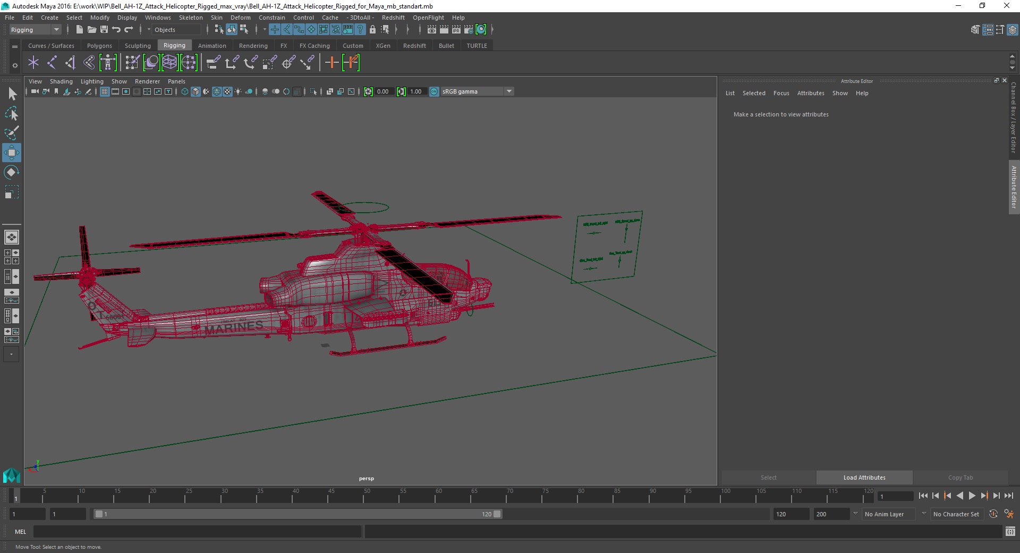
Task: Open Render Settings clapper-gear icon
Action: point(469,30)
